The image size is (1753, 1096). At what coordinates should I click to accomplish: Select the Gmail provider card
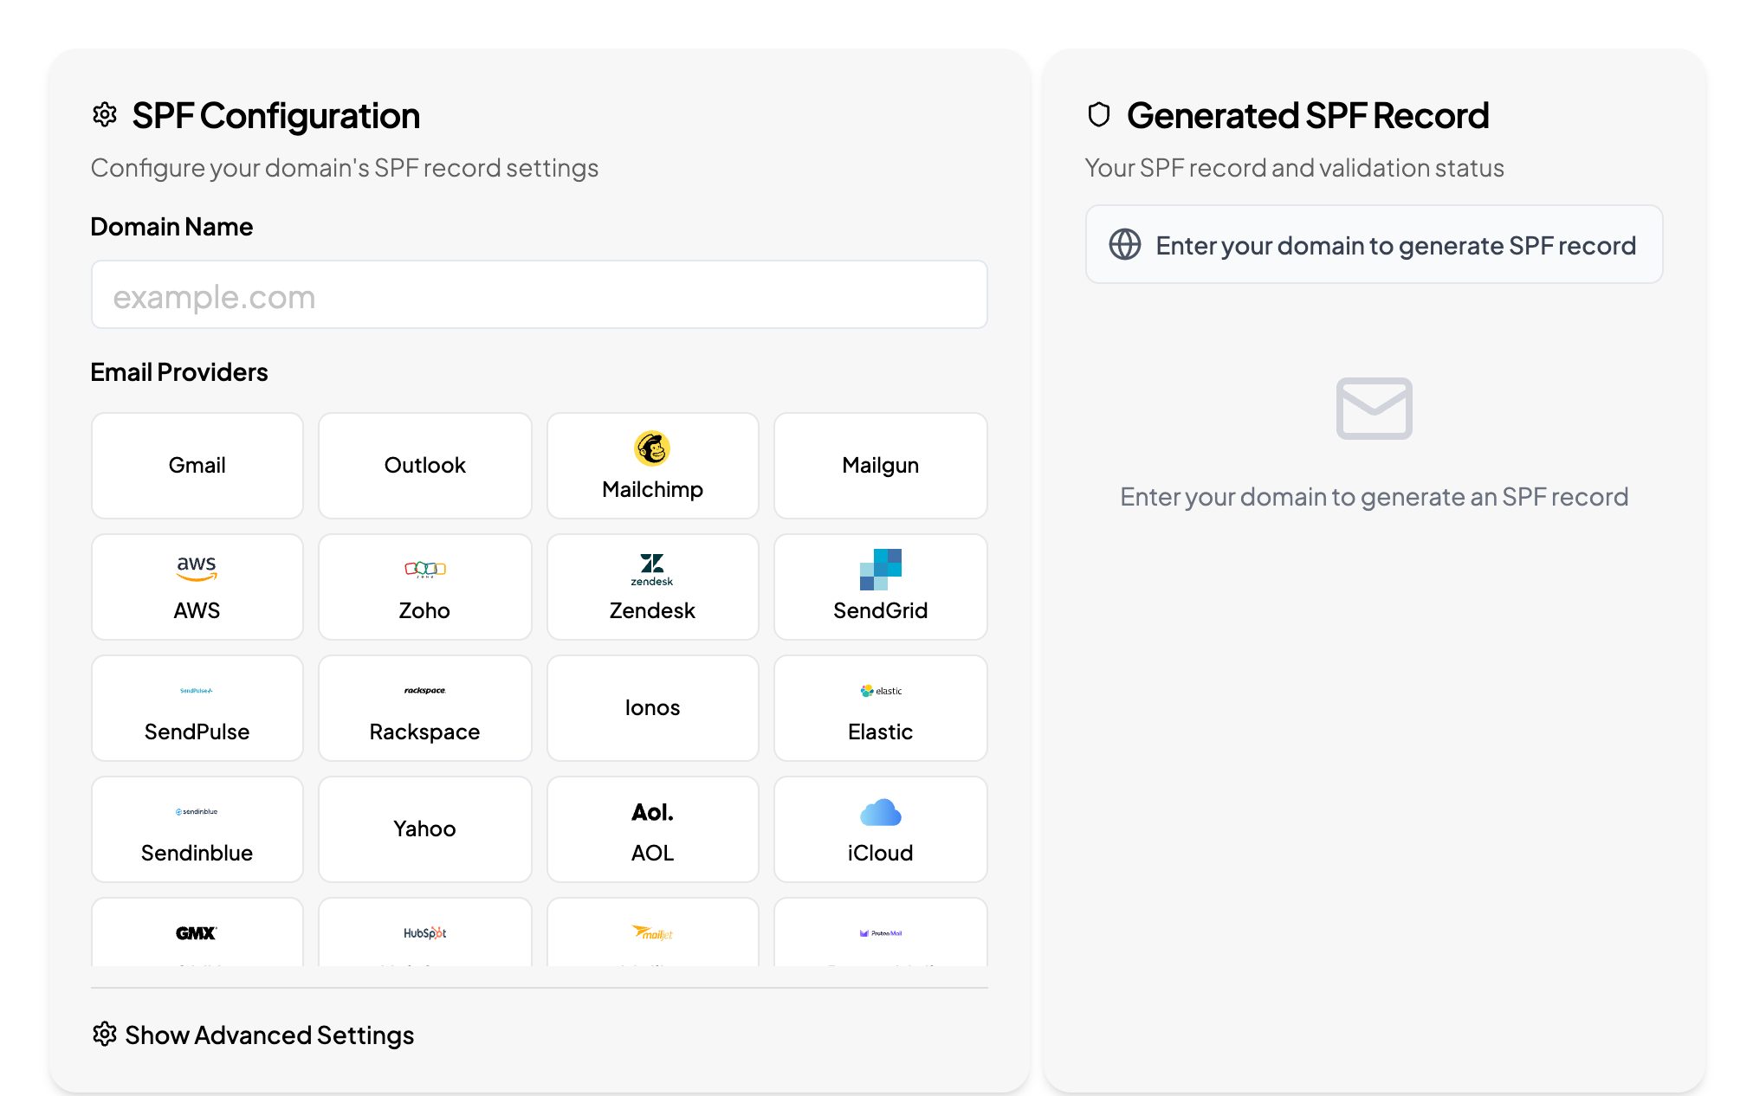197,466
